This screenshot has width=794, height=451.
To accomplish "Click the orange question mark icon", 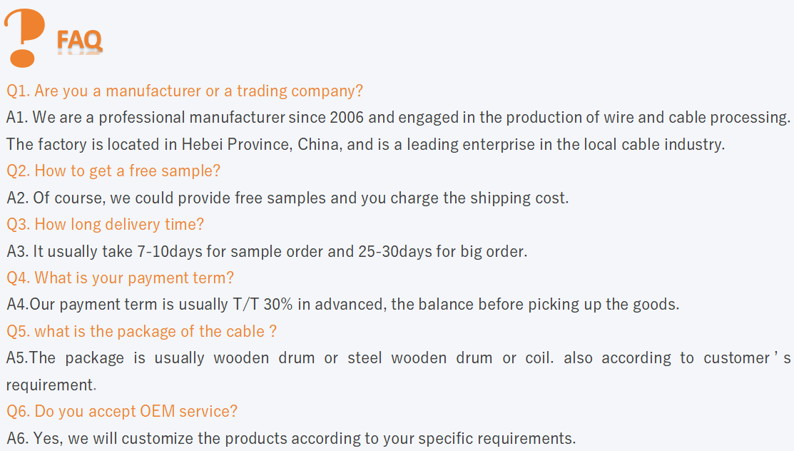I will pyautogui.click(x=23, y=37).
